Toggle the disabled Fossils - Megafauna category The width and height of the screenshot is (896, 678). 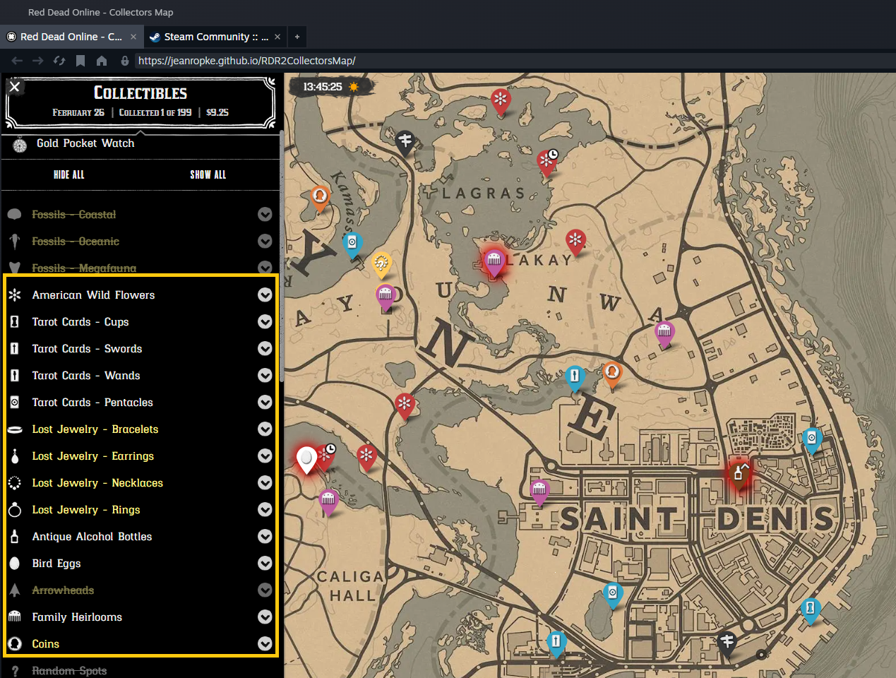pos(84,268)
